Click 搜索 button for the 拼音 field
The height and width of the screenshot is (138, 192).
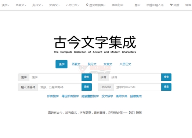pos(166,77)
